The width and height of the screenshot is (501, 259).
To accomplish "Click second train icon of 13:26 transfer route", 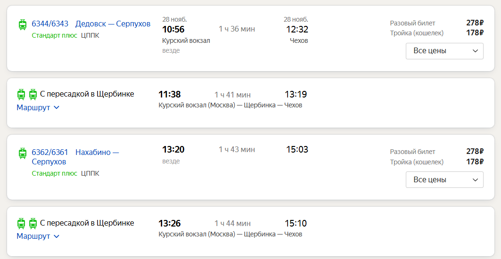I will (x=33, y=223).
